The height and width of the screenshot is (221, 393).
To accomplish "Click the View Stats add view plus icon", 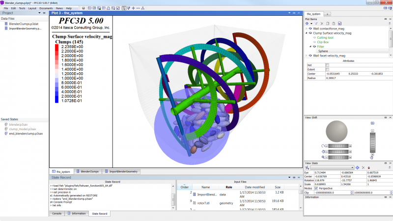I will [358, 167].
